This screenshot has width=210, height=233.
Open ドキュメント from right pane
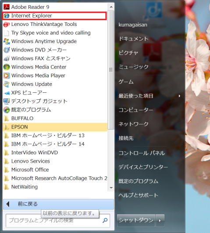tap(133, 39)
